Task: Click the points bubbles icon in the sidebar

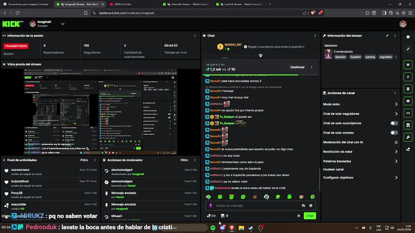Action: point(408,149)
